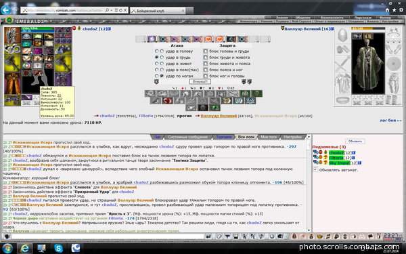Click the chat message input field
406x254 pixels.
(x=108, y=236)
